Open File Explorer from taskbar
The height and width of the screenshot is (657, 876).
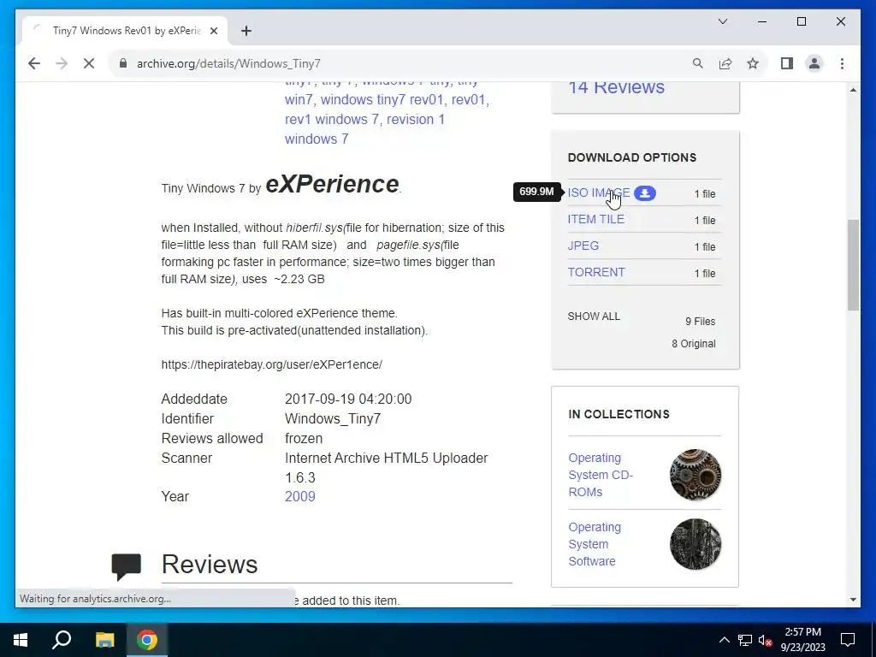click(104, 640)
